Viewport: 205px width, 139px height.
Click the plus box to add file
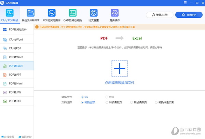click(x=120, y=68)
